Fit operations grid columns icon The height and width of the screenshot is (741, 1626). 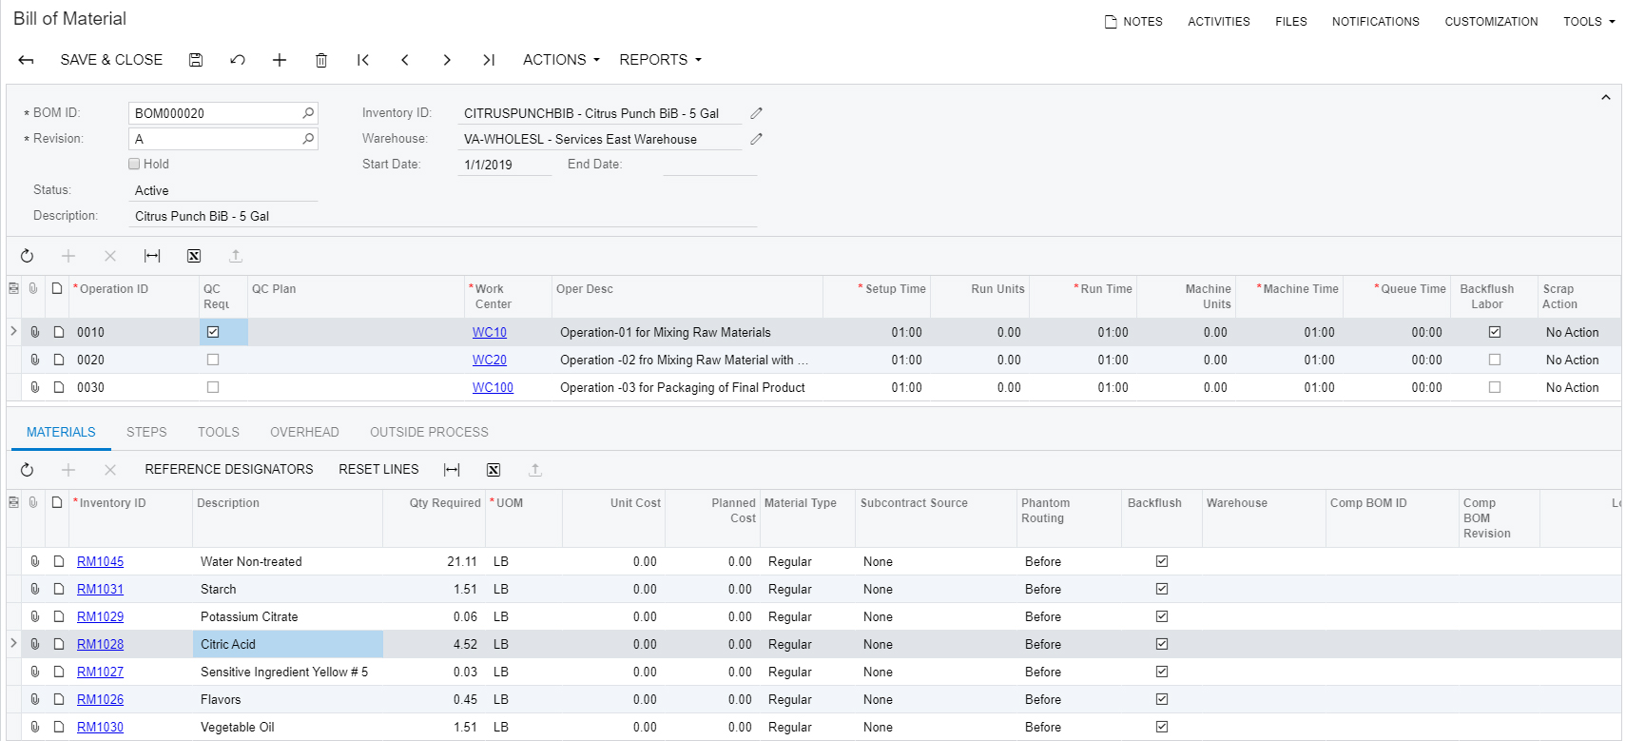point(152,256)
